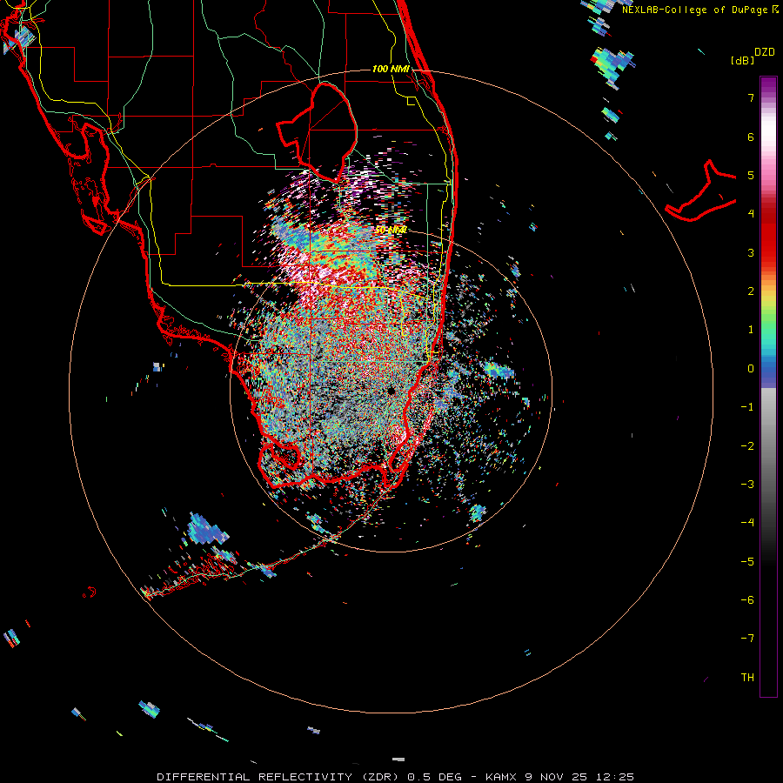Click the DZD label above the color scale
This screenshot has height=783, width=783.
(x=765, y=52)
